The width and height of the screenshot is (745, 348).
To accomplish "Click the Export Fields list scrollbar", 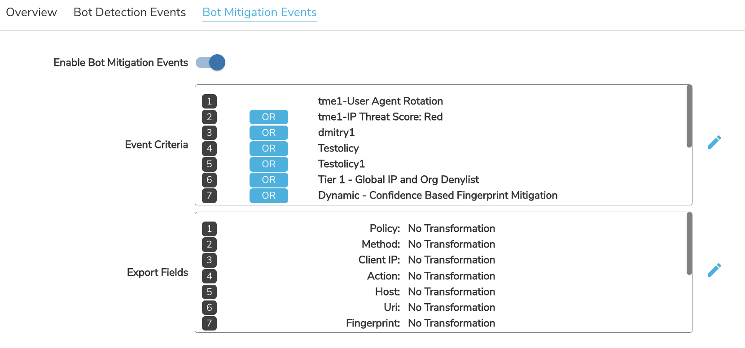I will 689,244.
